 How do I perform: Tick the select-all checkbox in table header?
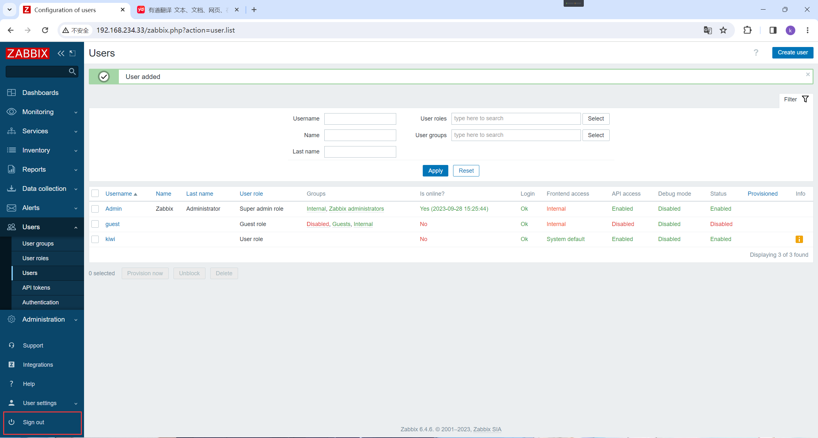[95, 193]
